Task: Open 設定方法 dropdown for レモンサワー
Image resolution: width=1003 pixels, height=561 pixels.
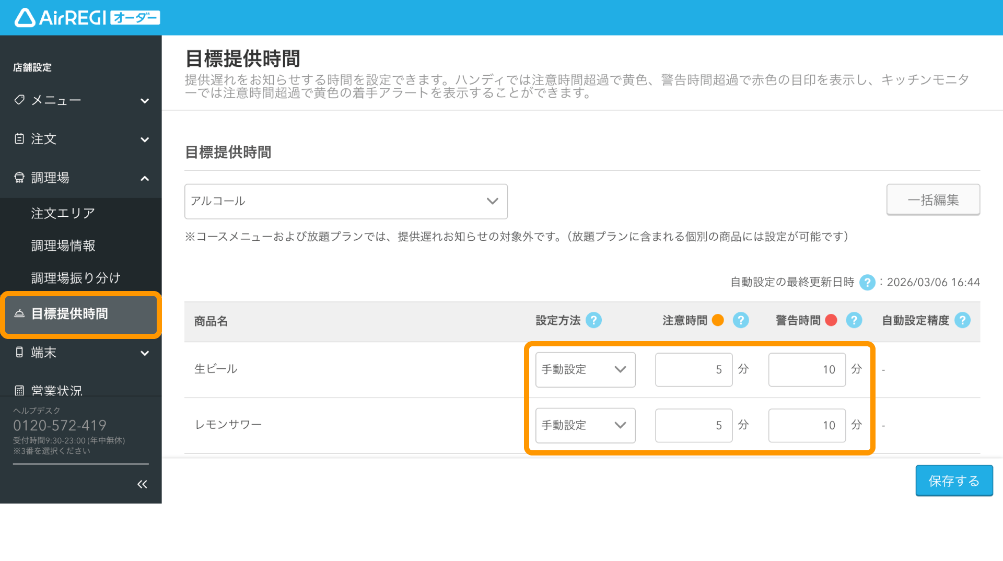Action: (585, 425)
